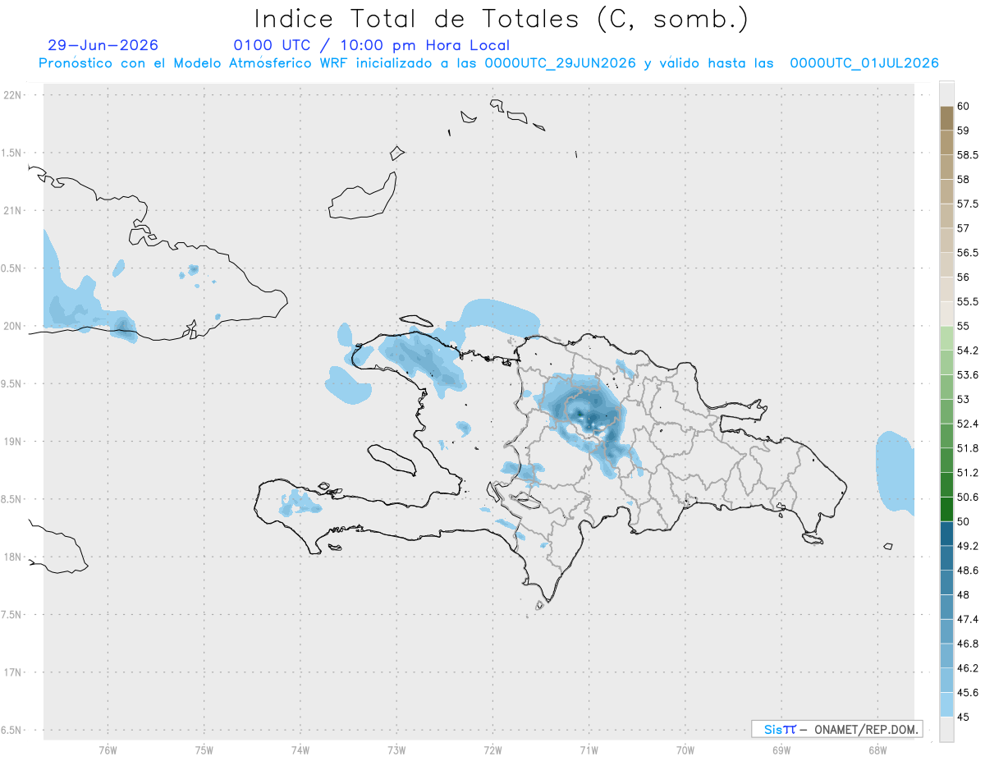Click the "19N" latitude label
985x761 pixels.
tap(14, 442)
